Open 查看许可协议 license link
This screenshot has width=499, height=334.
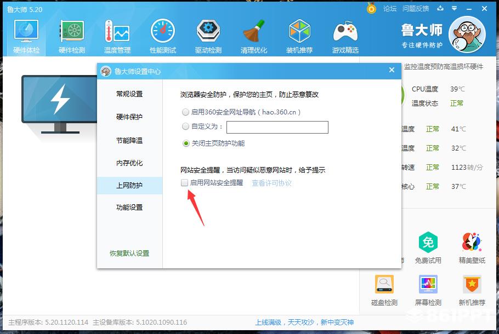pyautogui.click(x=272, y=183)
